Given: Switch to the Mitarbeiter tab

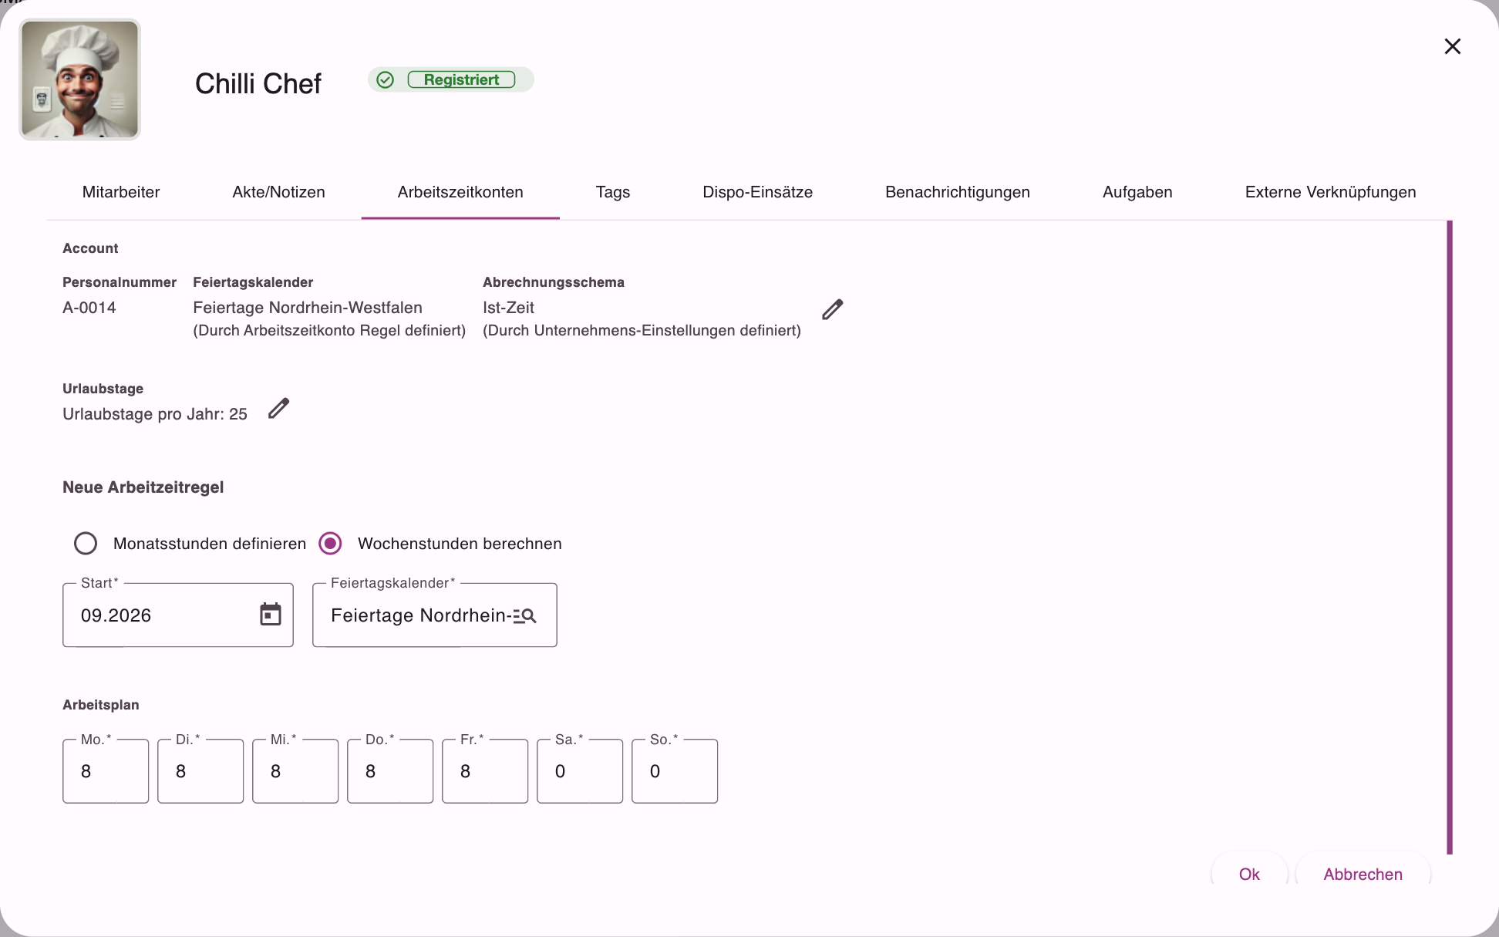Looking at the screenshot, I should coord(121,192).
